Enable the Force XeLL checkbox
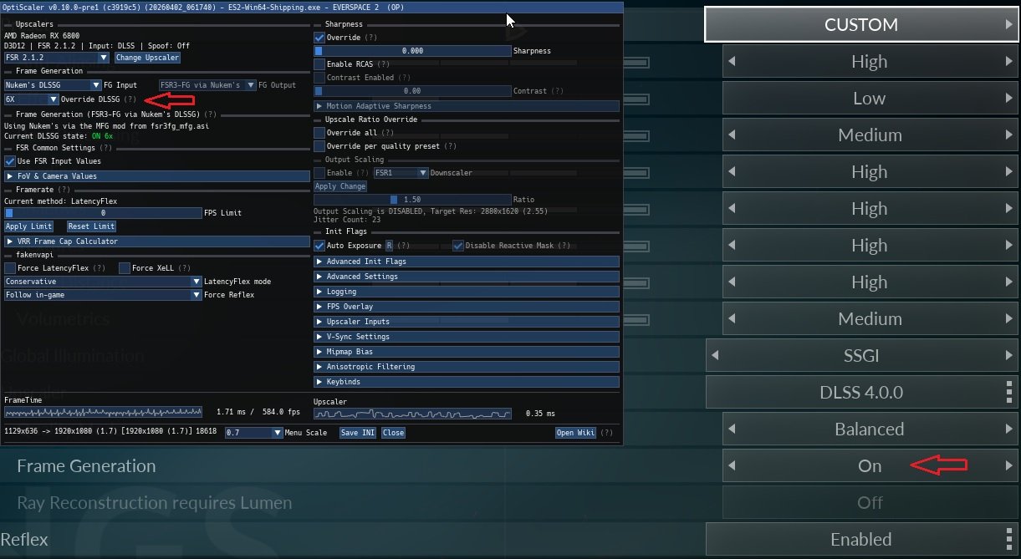This screenshot has height=559, width=1021. tap(124, 268)
